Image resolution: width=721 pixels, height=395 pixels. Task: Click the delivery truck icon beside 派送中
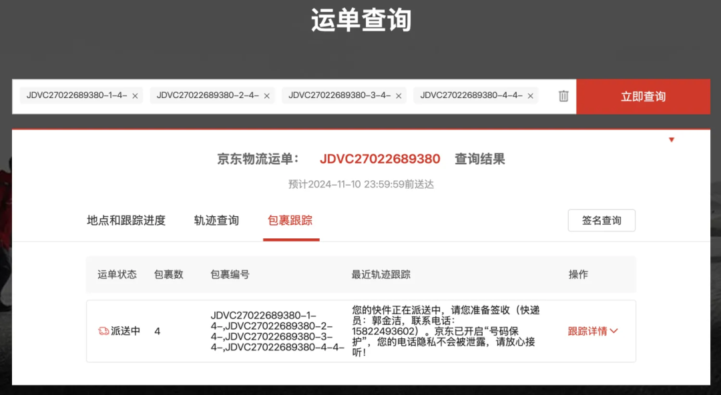click(103, 331)
